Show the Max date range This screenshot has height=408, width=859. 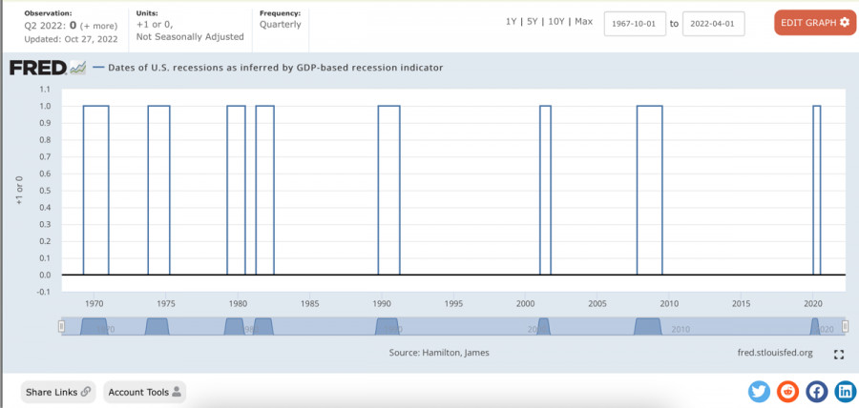coord(583,21)
